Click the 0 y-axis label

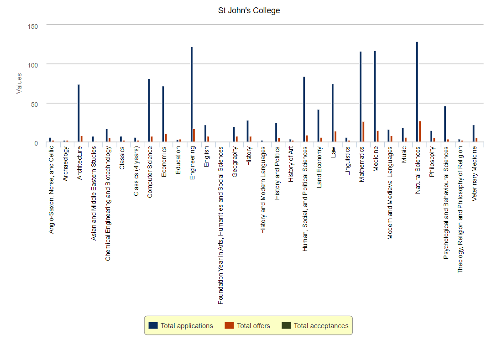(x=36, y=143)
